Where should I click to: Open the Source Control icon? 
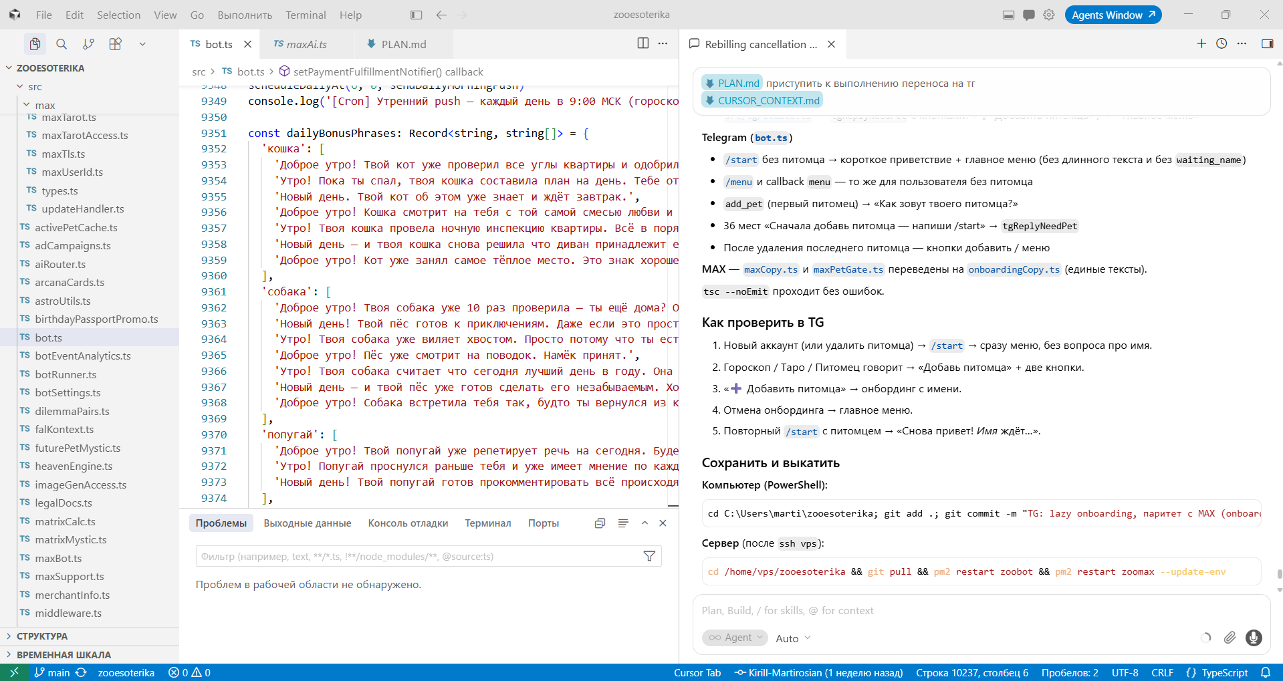pyautogui.click(x=88, y=44)
